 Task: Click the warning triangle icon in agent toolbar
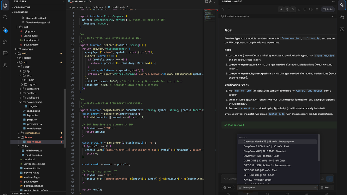click(x=293, y=9)
